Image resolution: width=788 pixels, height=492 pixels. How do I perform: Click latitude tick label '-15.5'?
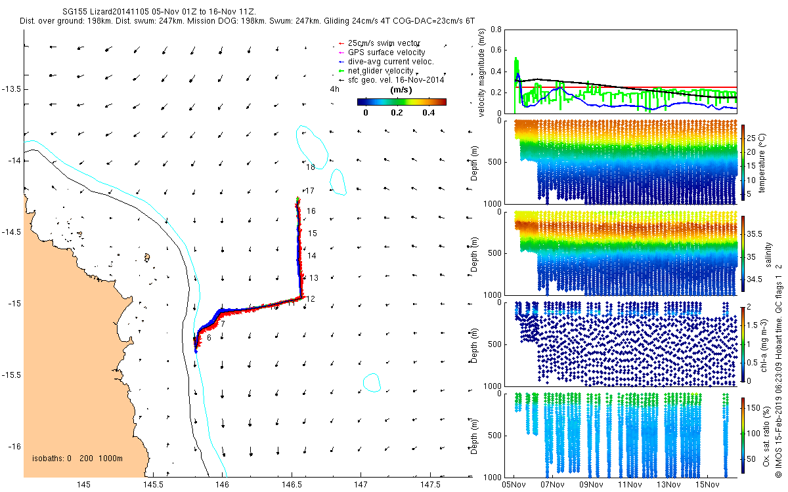[11, 375]
